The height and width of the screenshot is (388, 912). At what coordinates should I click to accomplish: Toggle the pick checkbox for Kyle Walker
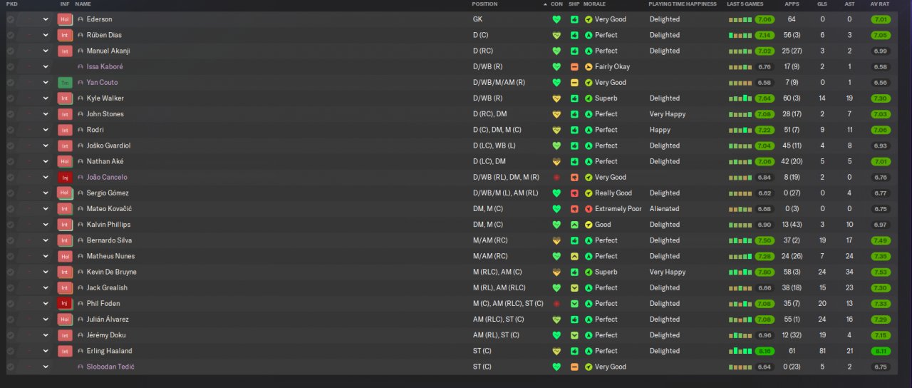click(x=10, y=98)
